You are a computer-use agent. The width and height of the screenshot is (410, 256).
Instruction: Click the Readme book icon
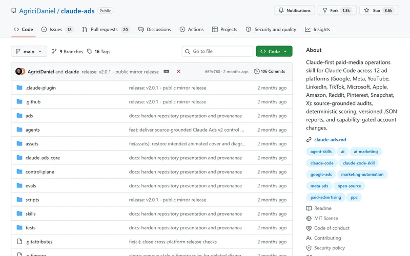[309, 208]
